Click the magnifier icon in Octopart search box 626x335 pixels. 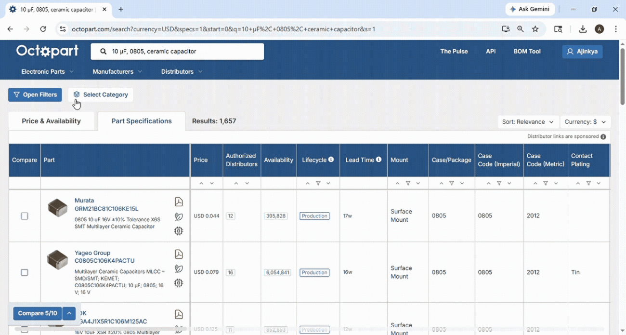(x=103, y=52)
